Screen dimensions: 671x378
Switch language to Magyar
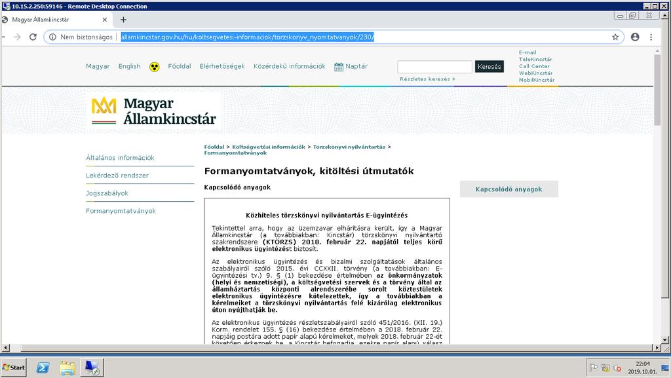pyautogui.click(x=98, y=66)
